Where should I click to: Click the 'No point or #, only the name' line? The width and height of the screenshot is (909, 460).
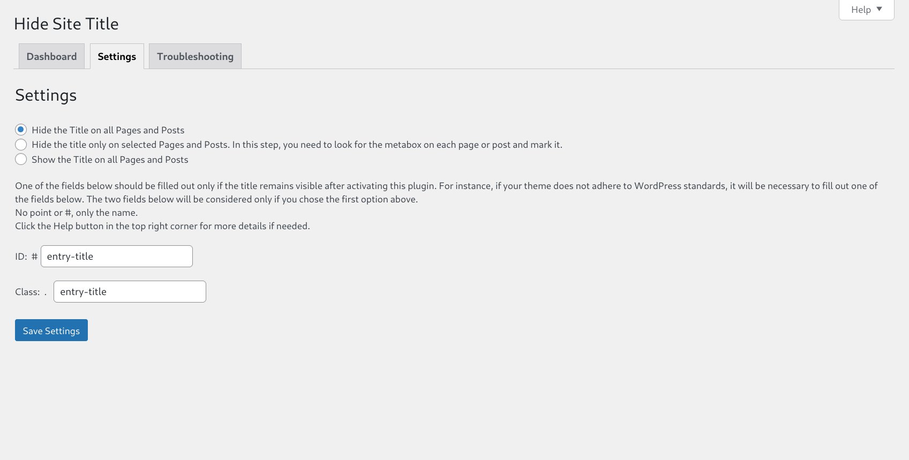(77, 213)
